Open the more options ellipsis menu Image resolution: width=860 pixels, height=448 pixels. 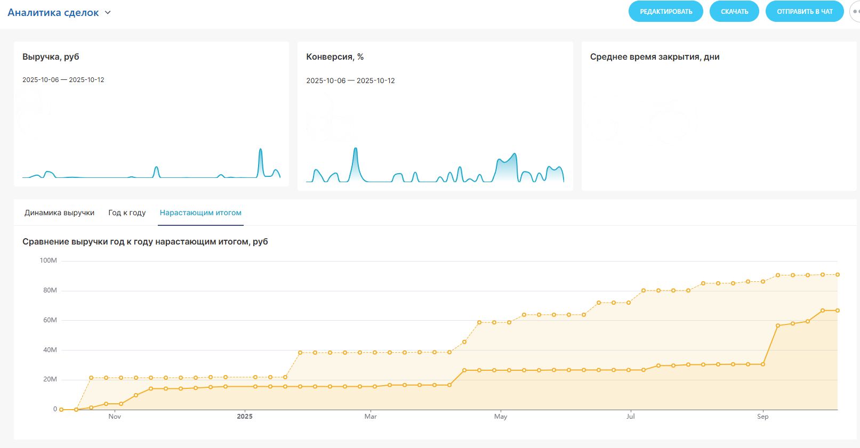pyautogui.click(x=855, y=12)
